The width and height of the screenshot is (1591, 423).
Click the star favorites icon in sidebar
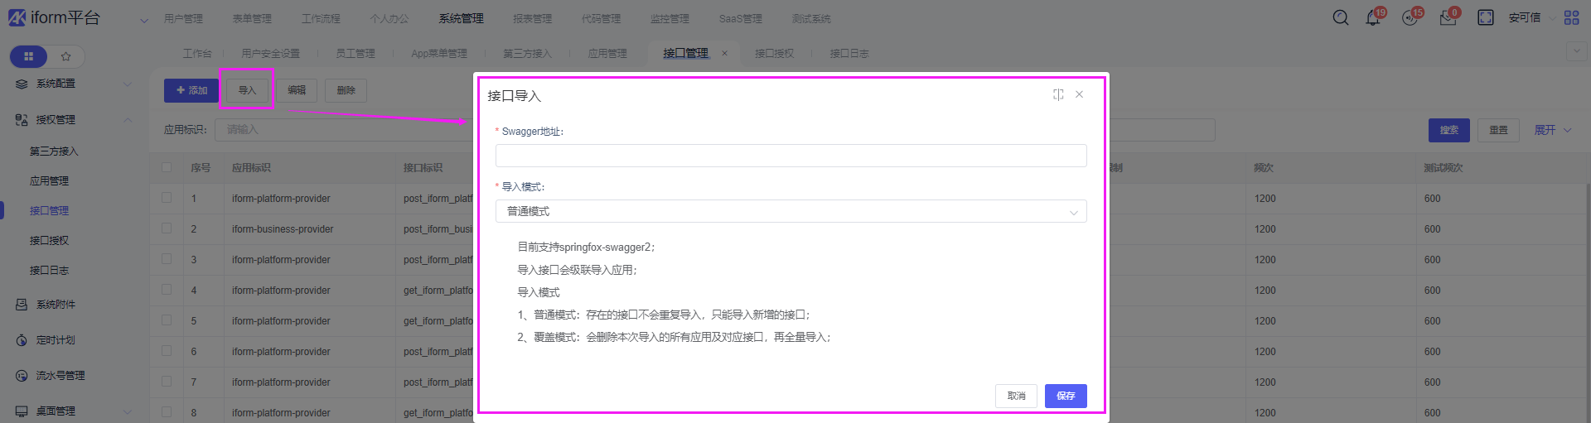coord(66,56)
